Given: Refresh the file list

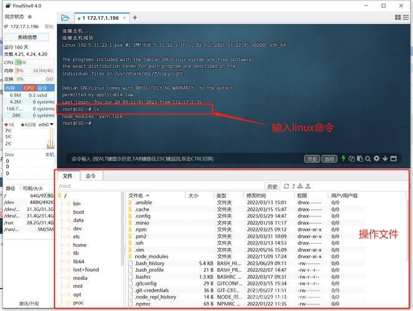Looking at the screenshot, I should tap(287, 186).
